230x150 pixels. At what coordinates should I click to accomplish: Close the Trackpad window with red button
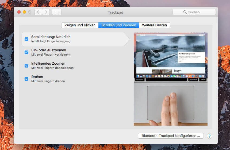[x=19, y=12]
